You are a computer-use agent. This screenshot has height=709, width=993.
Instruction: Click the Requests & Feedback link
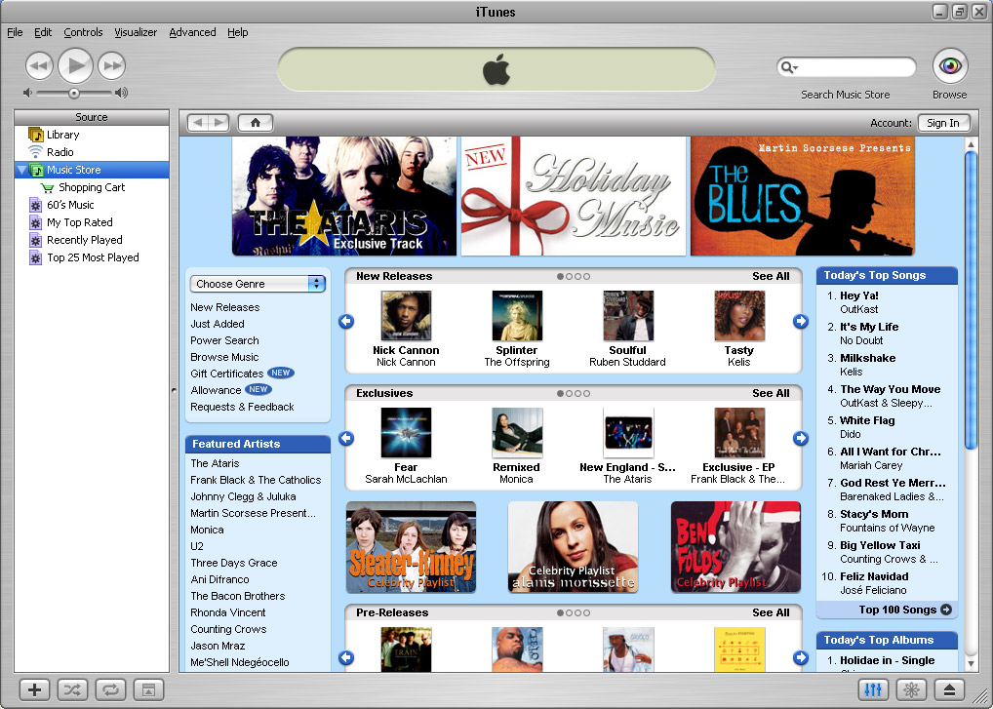tap(243, 407)
